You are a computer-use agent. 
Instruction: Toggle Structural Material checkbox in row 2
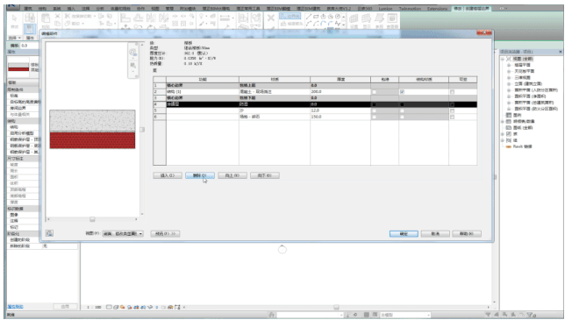coord(402,92)
